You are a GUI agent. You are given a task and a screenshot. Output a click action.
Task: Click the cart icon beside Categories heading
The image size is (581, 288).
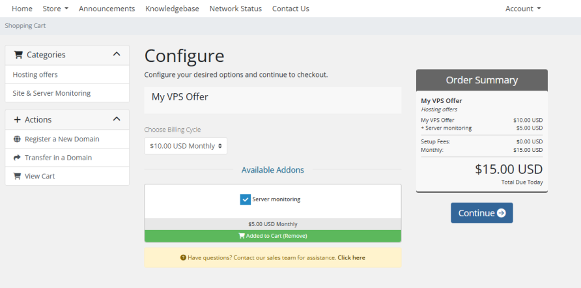click(18, 55)
